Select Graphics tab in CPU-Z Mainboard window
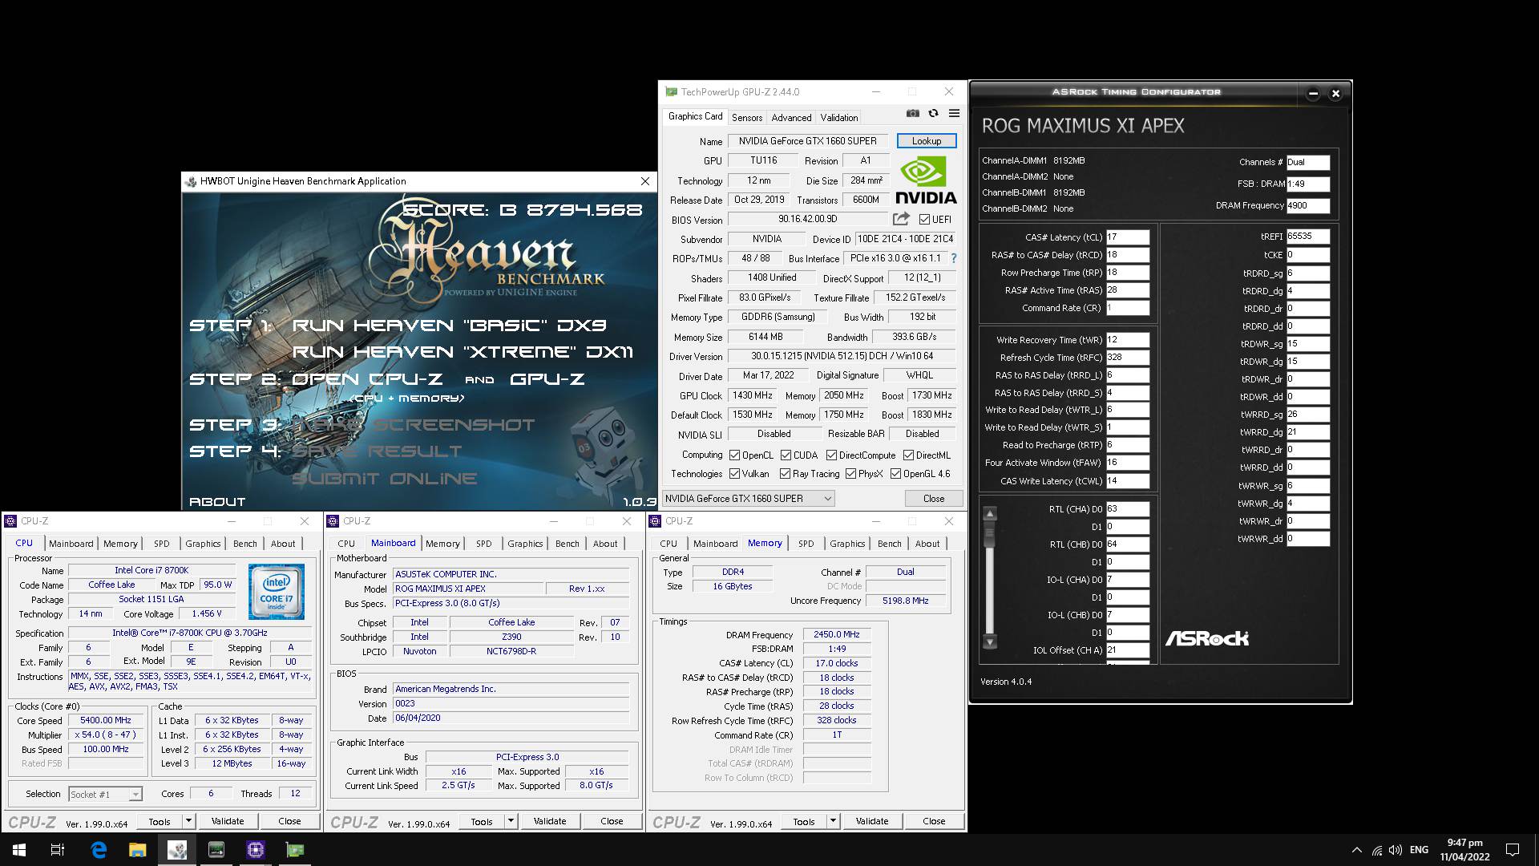1539x866 pixels. point(525,544)
